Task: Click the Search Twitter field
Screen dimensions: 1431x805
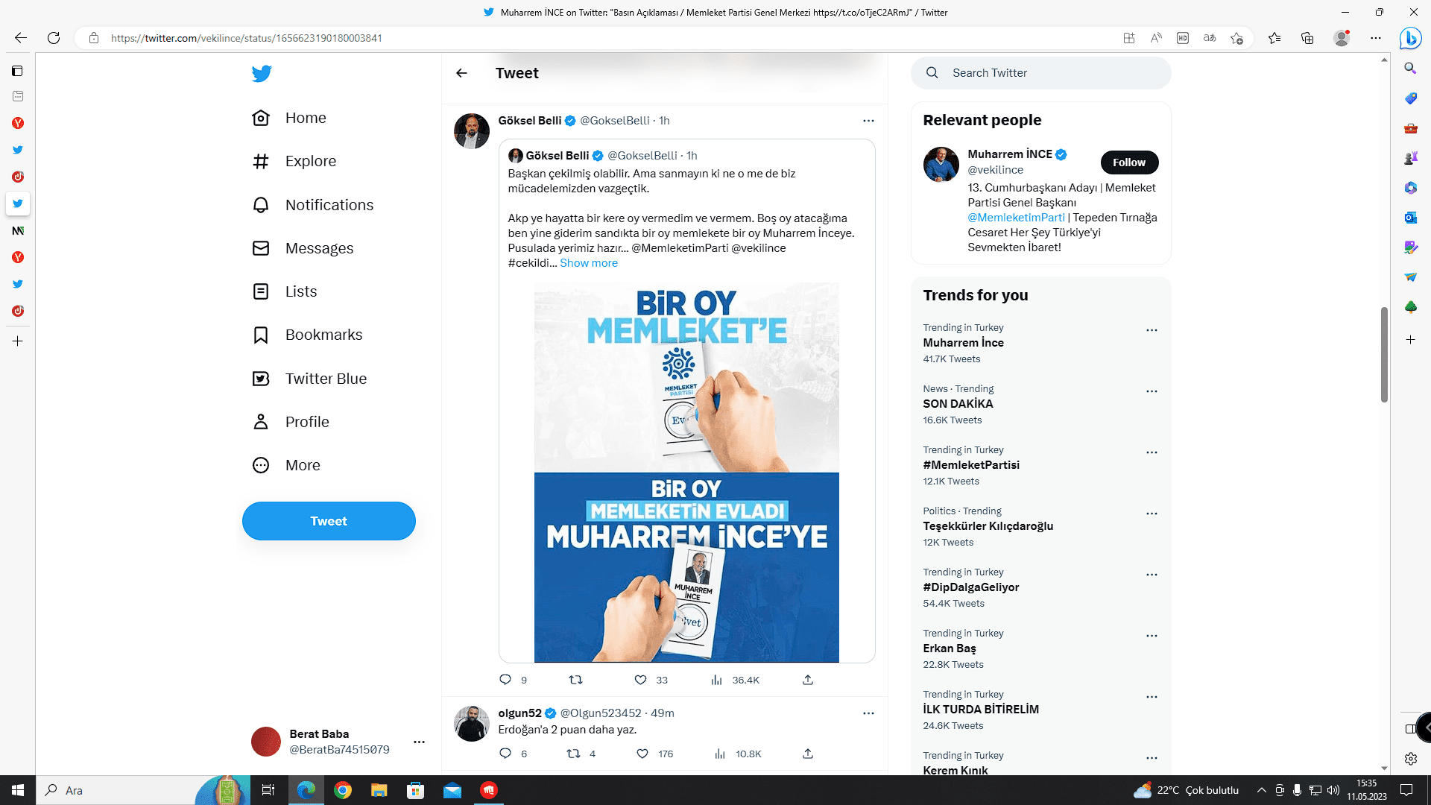Action: click(1051, 73)
